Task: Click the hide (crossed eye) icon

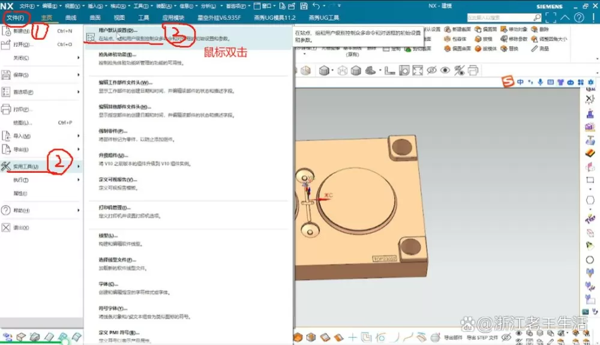Action: pyautogui.click(x=431, y=70)
